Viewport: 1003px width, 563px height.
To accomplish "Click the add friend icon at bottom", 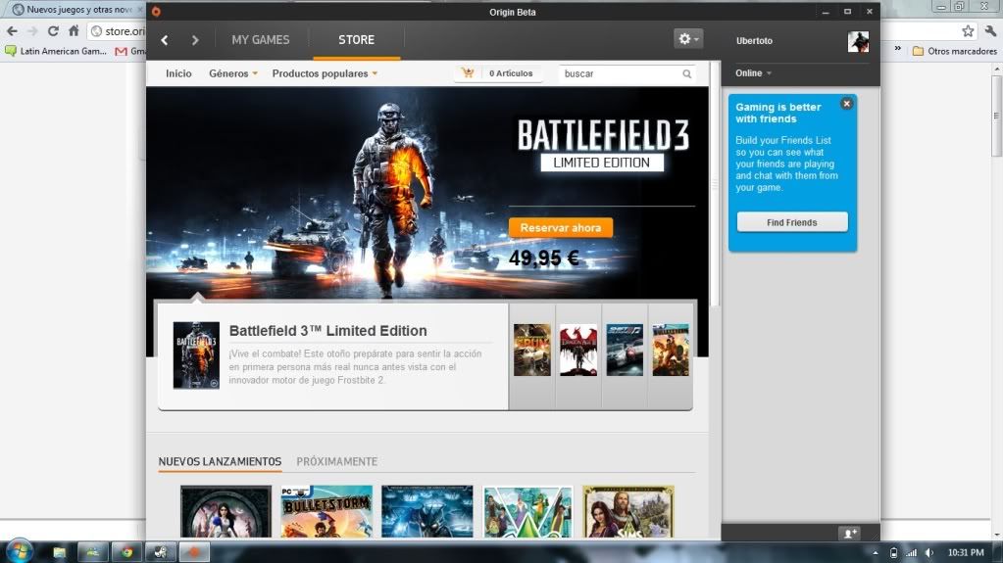I will click(x=849, y=533).
